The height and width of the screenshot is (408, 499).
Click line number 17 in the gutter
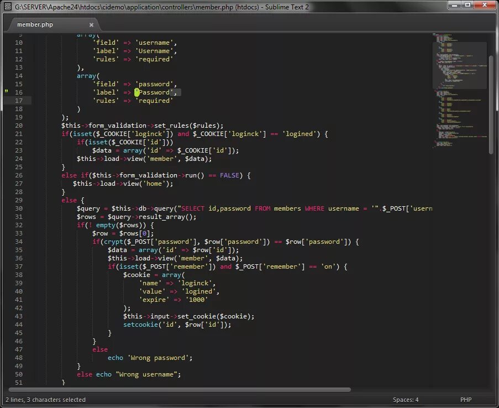(19, 100)
